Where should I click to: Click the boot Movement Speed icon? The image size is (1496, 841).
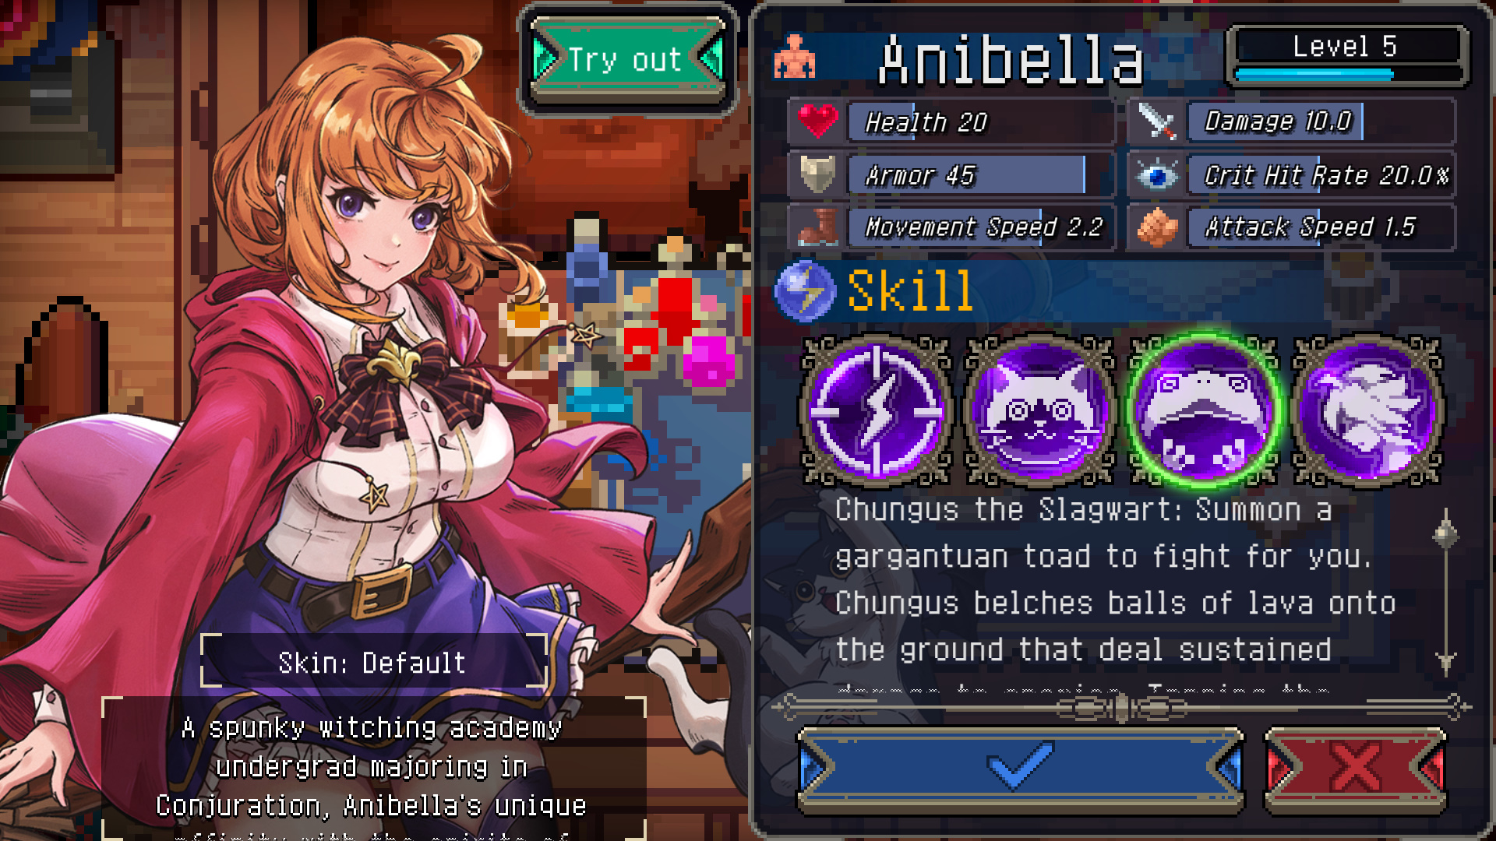click(x=817, y=227)
